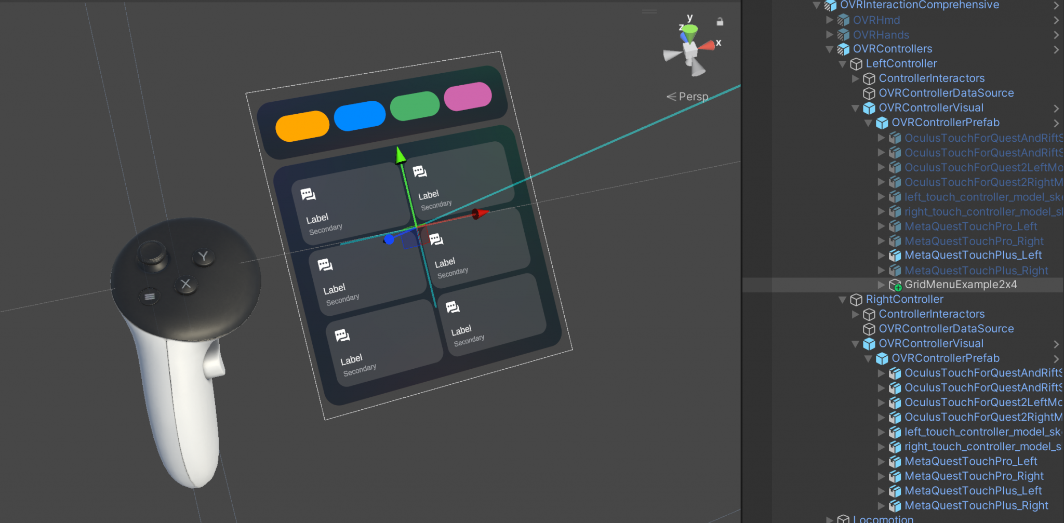Image resolution: width=1064 pixels, height=523 pixels.
Task: Click the thumbstick on the controller model
Action: coord(152,253)
